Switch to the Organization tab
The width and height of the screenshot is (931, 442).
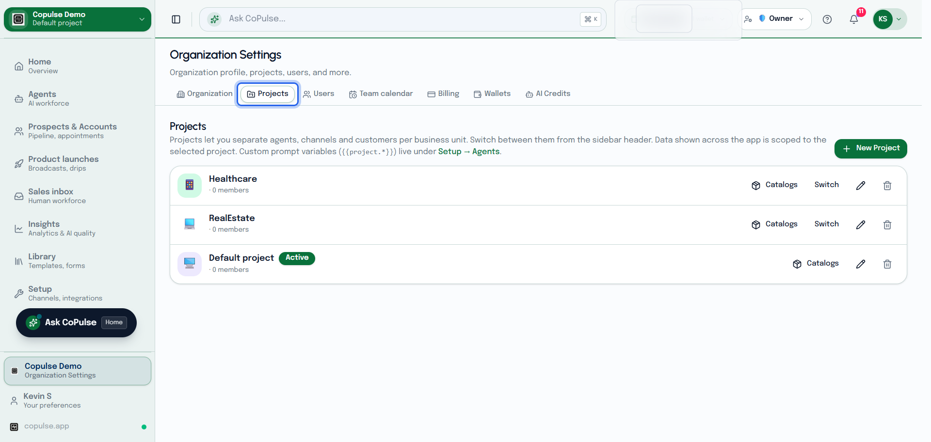(x=205, y=94)
